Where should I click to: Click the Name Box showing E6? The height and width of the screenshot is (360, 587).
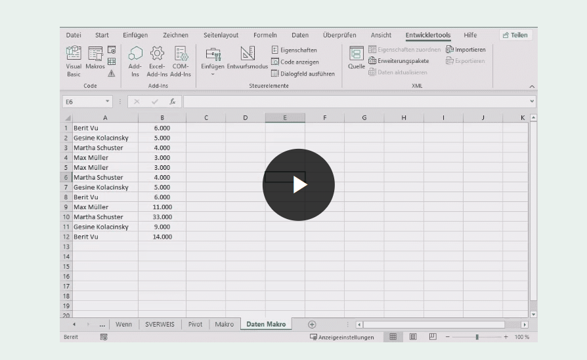coord(83,102)
